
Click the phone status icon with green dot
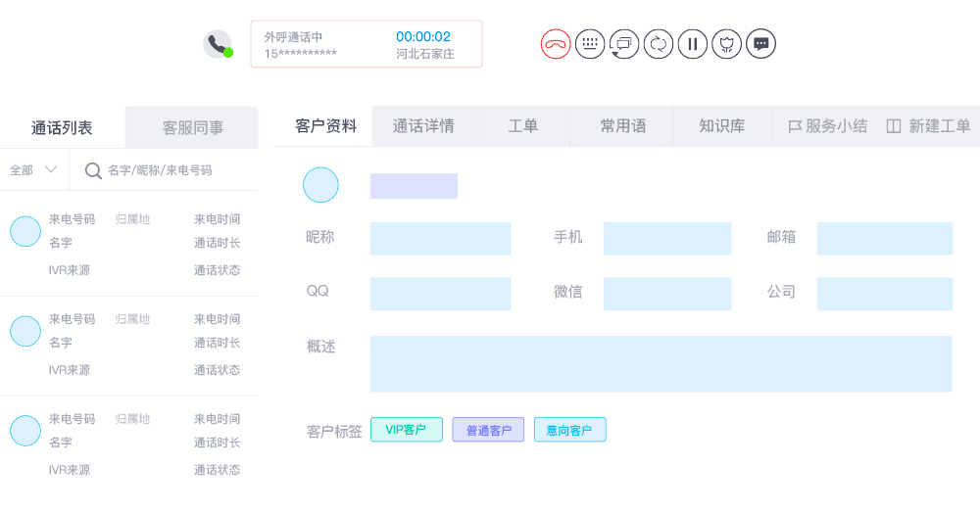(218, 44)
